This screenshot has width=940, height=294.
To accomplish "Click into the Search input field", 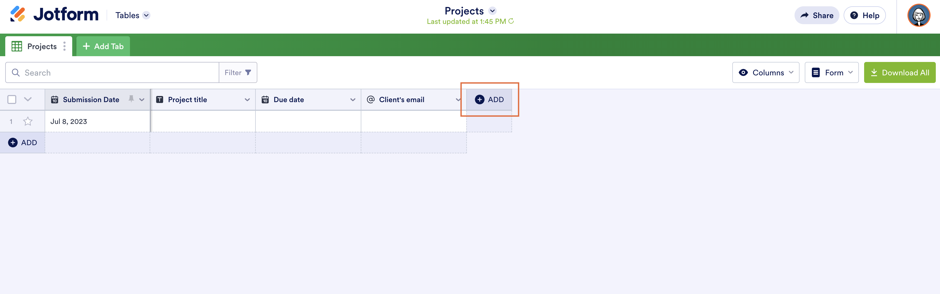I will point(117,73).
